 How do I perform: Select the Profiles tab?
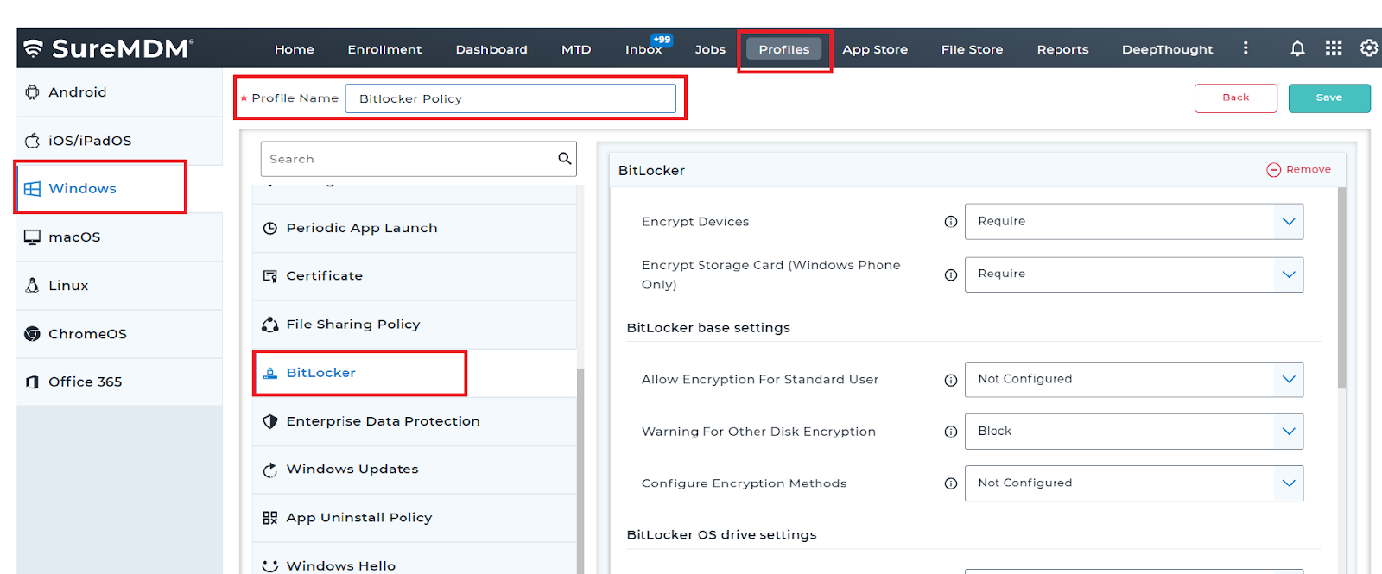(784, 49)
